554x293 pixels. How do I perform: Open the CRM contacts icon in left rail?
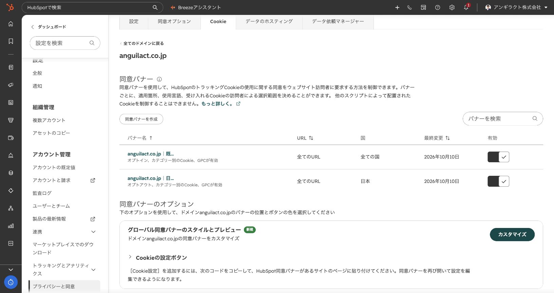point(11,67)
